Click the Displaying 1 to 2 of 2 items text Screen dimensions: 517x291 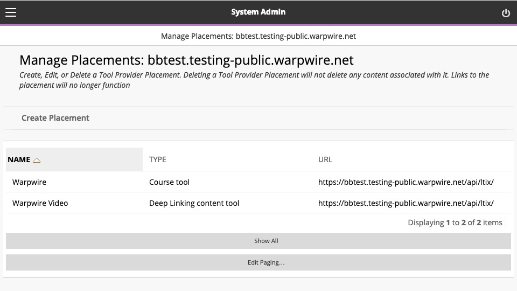click(x=455, y=223)
